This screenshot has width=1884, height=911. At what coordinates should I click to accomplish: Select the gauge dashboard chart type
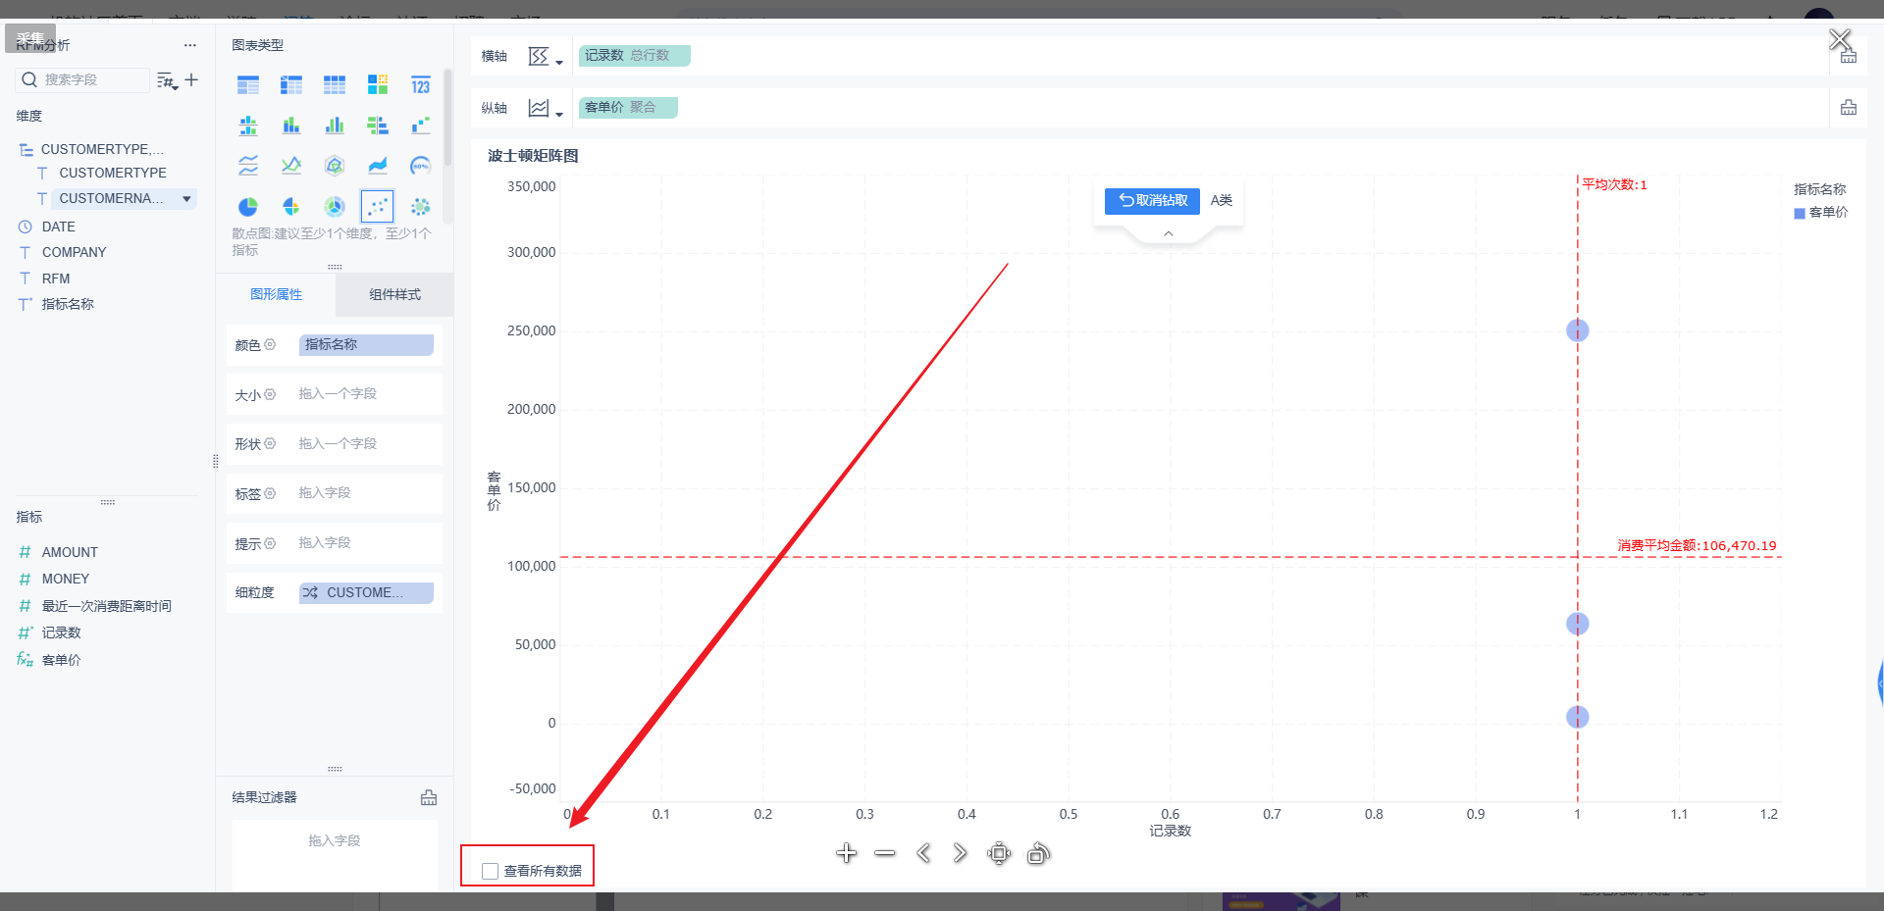421,166
